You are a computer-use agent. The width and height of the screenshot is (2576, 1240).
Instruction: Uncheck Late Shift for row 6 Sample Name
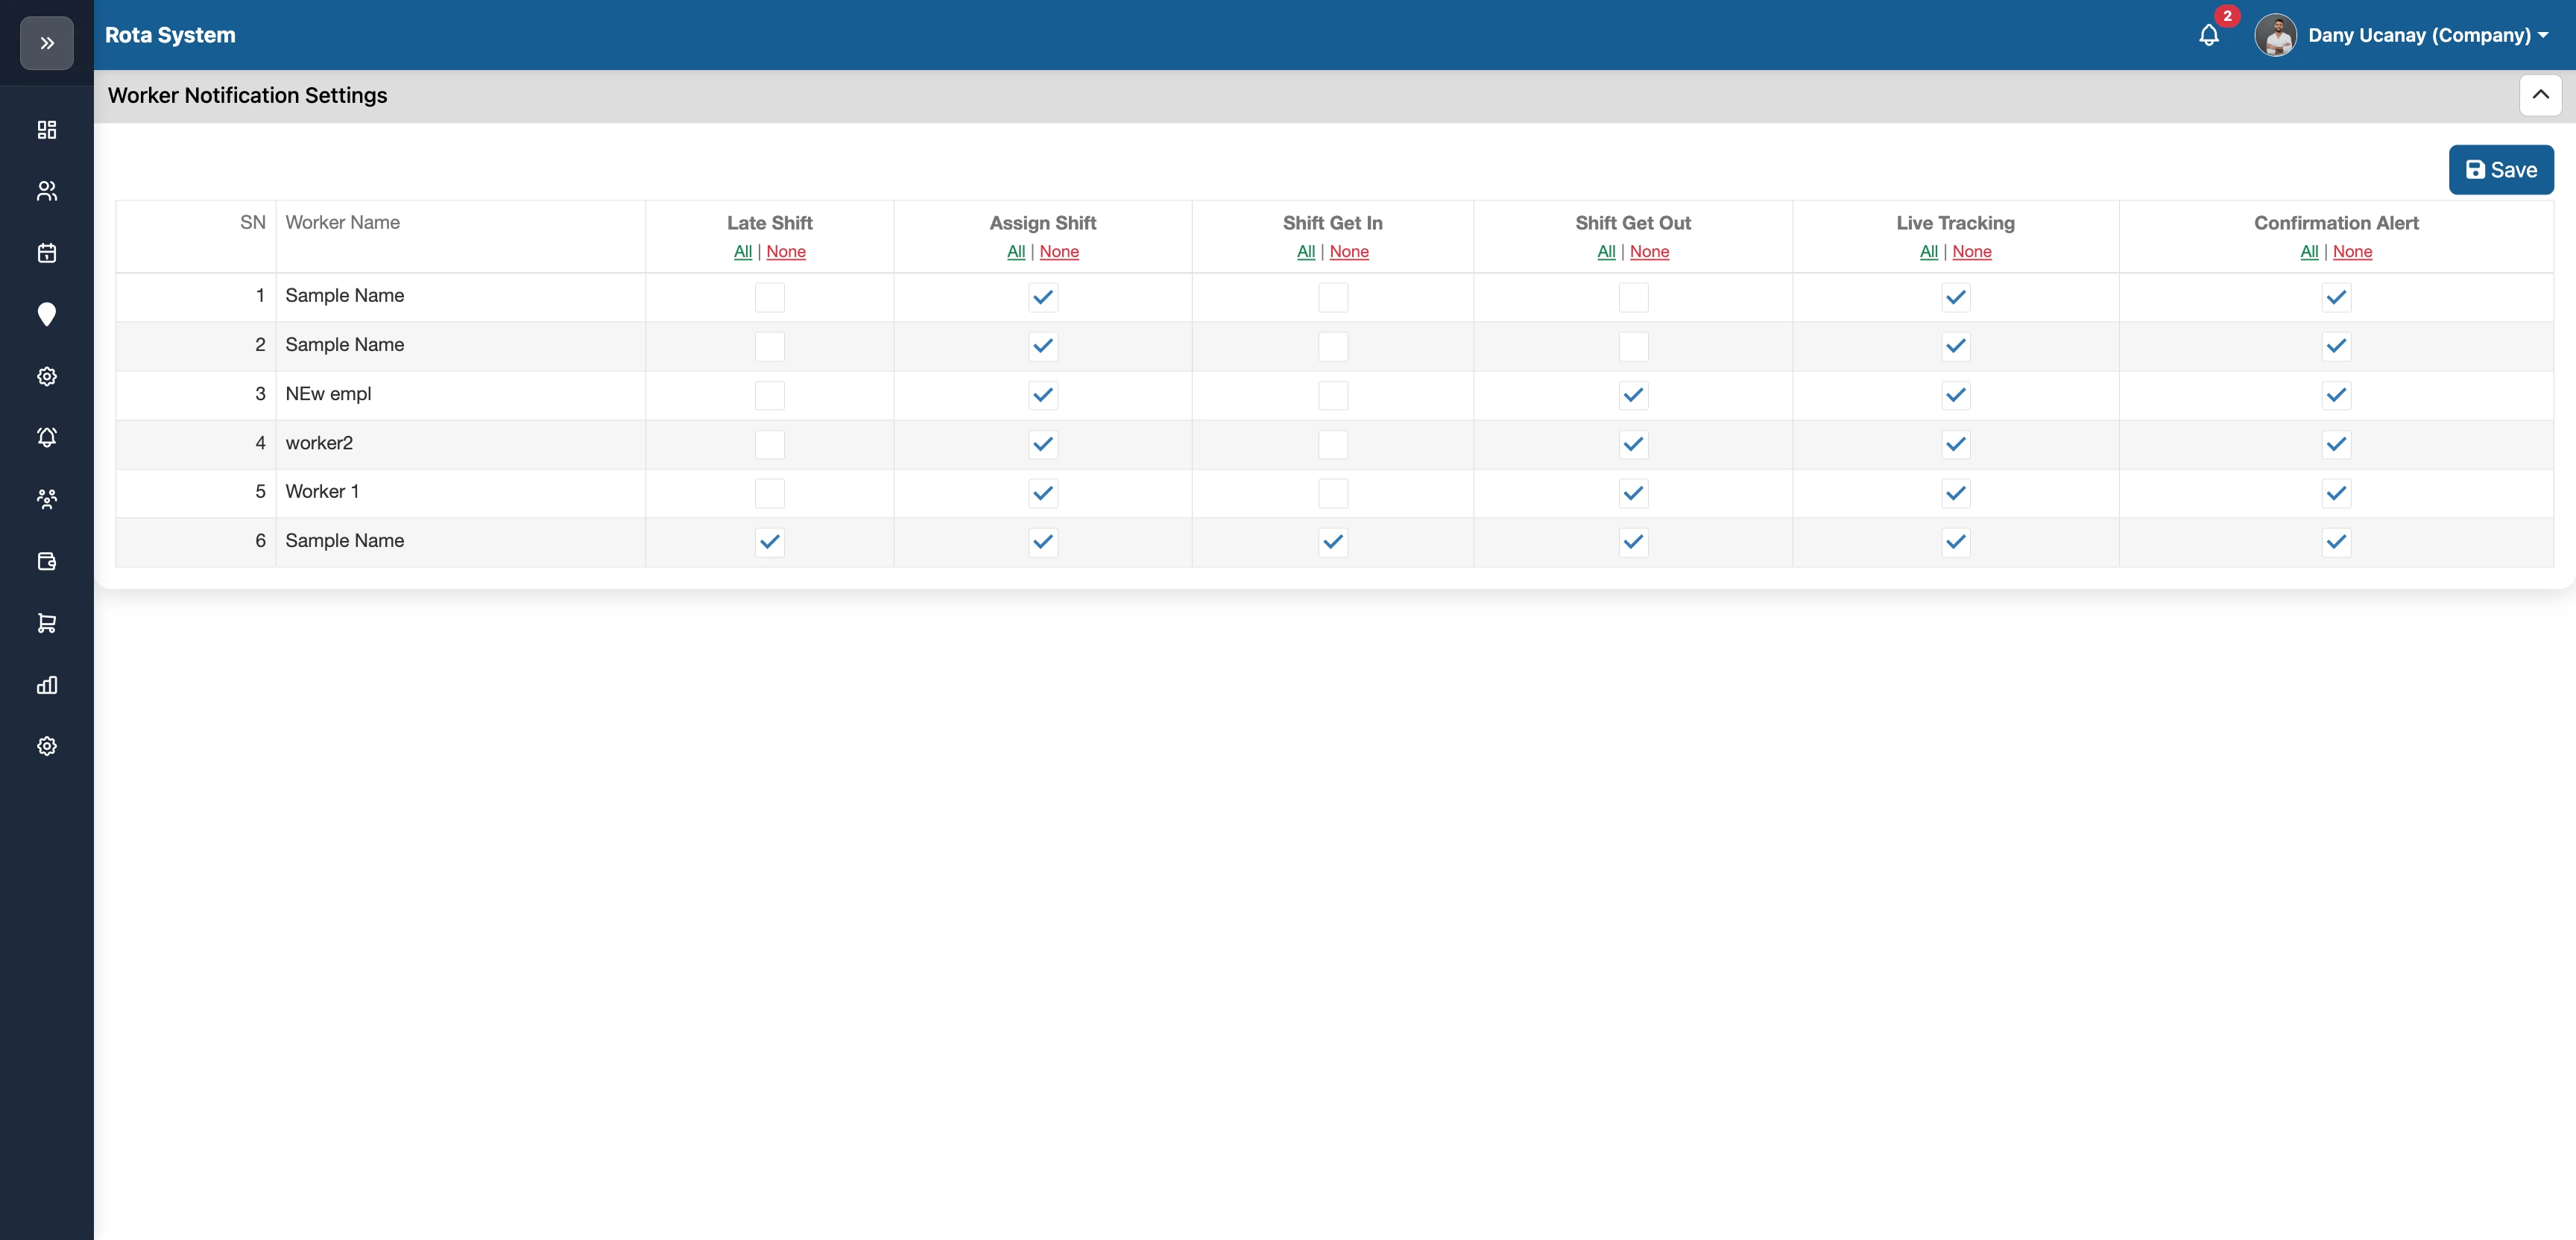tap(769, 542)
